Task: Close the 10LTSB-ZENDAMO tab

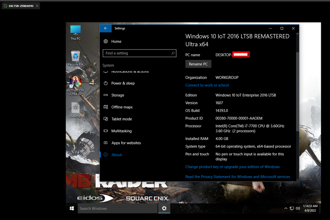Action: click(37, 6)
